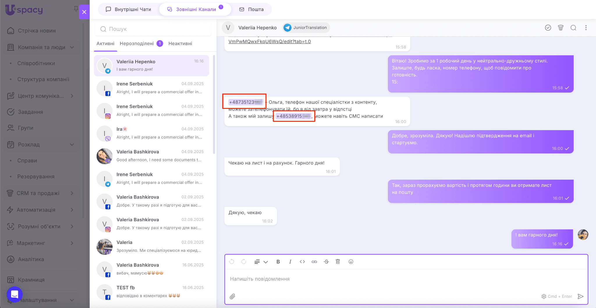Screen dimensions: 596x308
Task: Search within the chat using magnifier icon
Action: [573, 28]
